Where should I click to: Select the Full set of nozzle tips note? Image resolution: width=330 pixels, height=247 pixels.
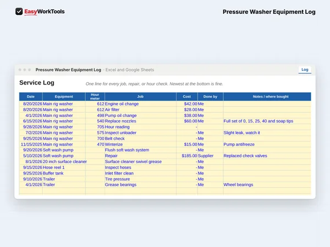click(267, 121)
